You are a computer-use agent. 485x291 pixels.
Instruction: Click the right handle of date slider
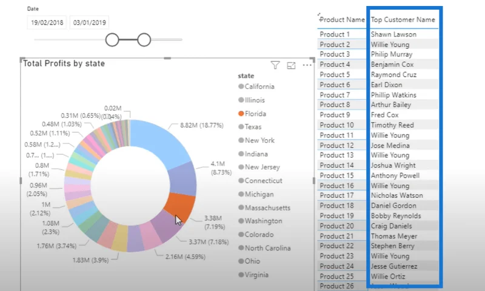144,40
